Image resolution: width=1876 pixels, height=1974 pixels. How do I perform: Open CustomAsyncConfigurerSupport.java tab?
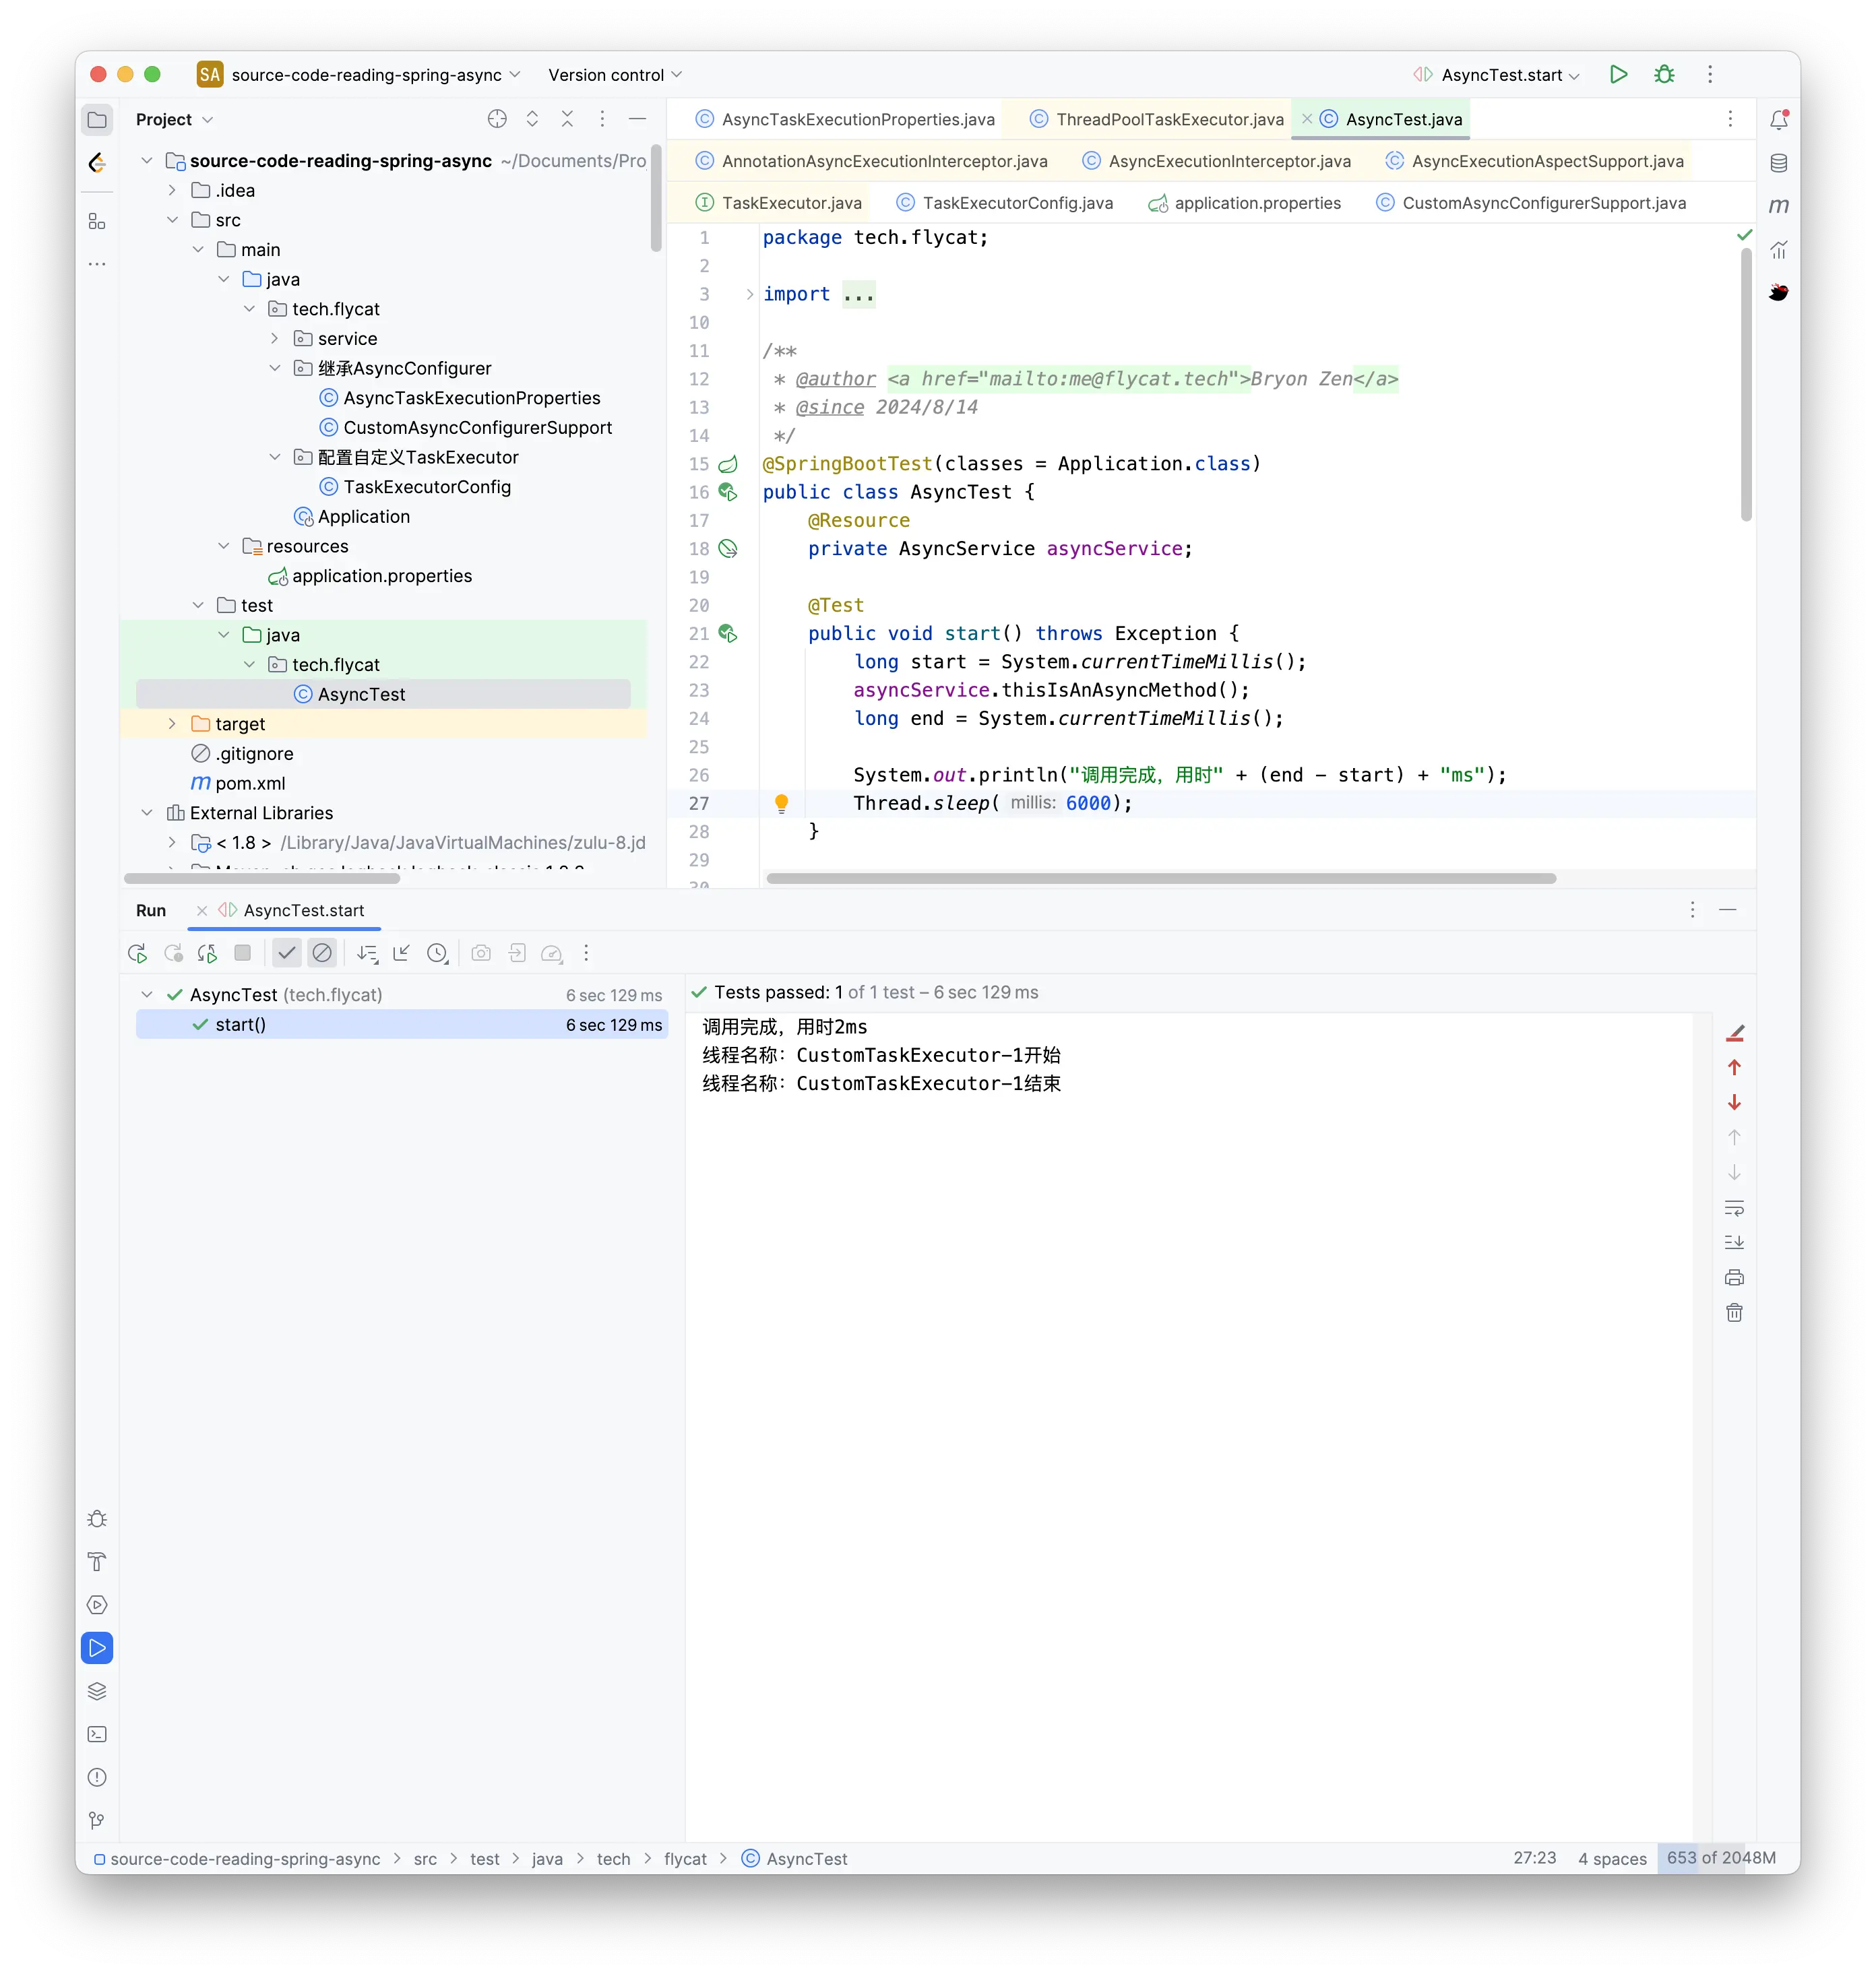[x=1532, y=203]
